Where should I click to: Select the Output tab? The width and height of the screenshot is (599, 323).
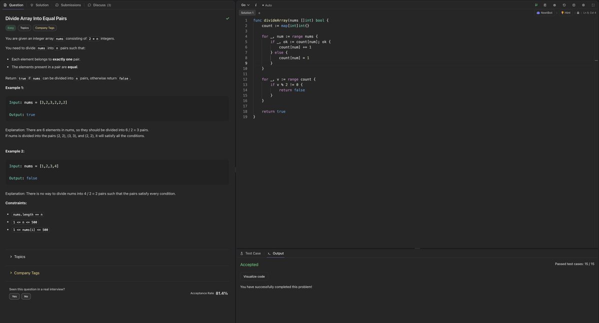[276, 253]
